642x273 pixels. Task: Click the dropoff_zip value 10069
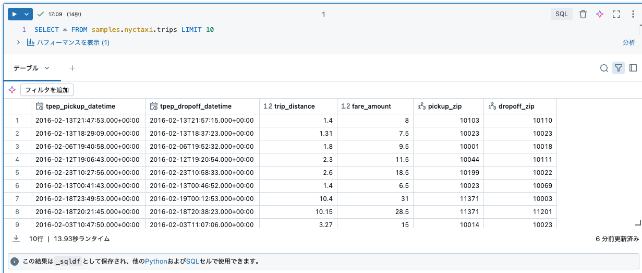[x=520, y=185]
